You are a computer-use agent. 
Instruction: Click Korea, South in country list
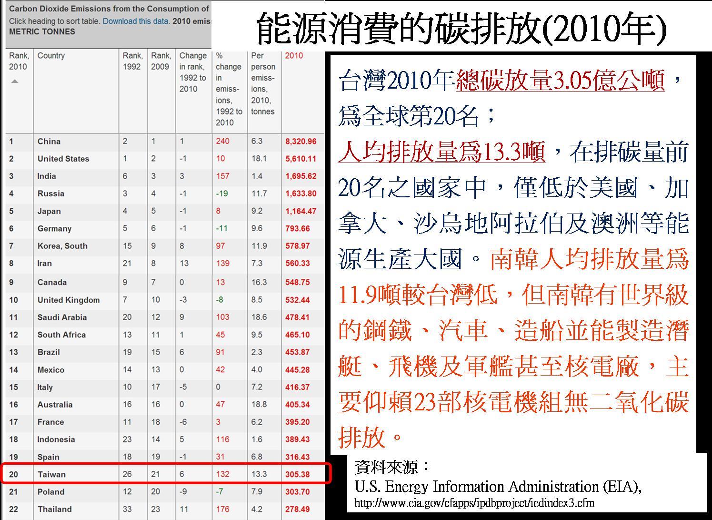coord(62,246)
